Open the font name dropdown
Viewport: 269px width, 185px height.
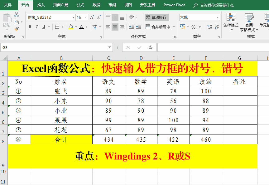73,17
